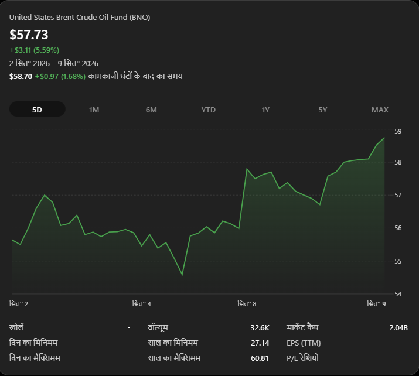This screenshot has width=419, height=376.
Task: Click the $58.70 after-hours price
Action: coord(21,77)
